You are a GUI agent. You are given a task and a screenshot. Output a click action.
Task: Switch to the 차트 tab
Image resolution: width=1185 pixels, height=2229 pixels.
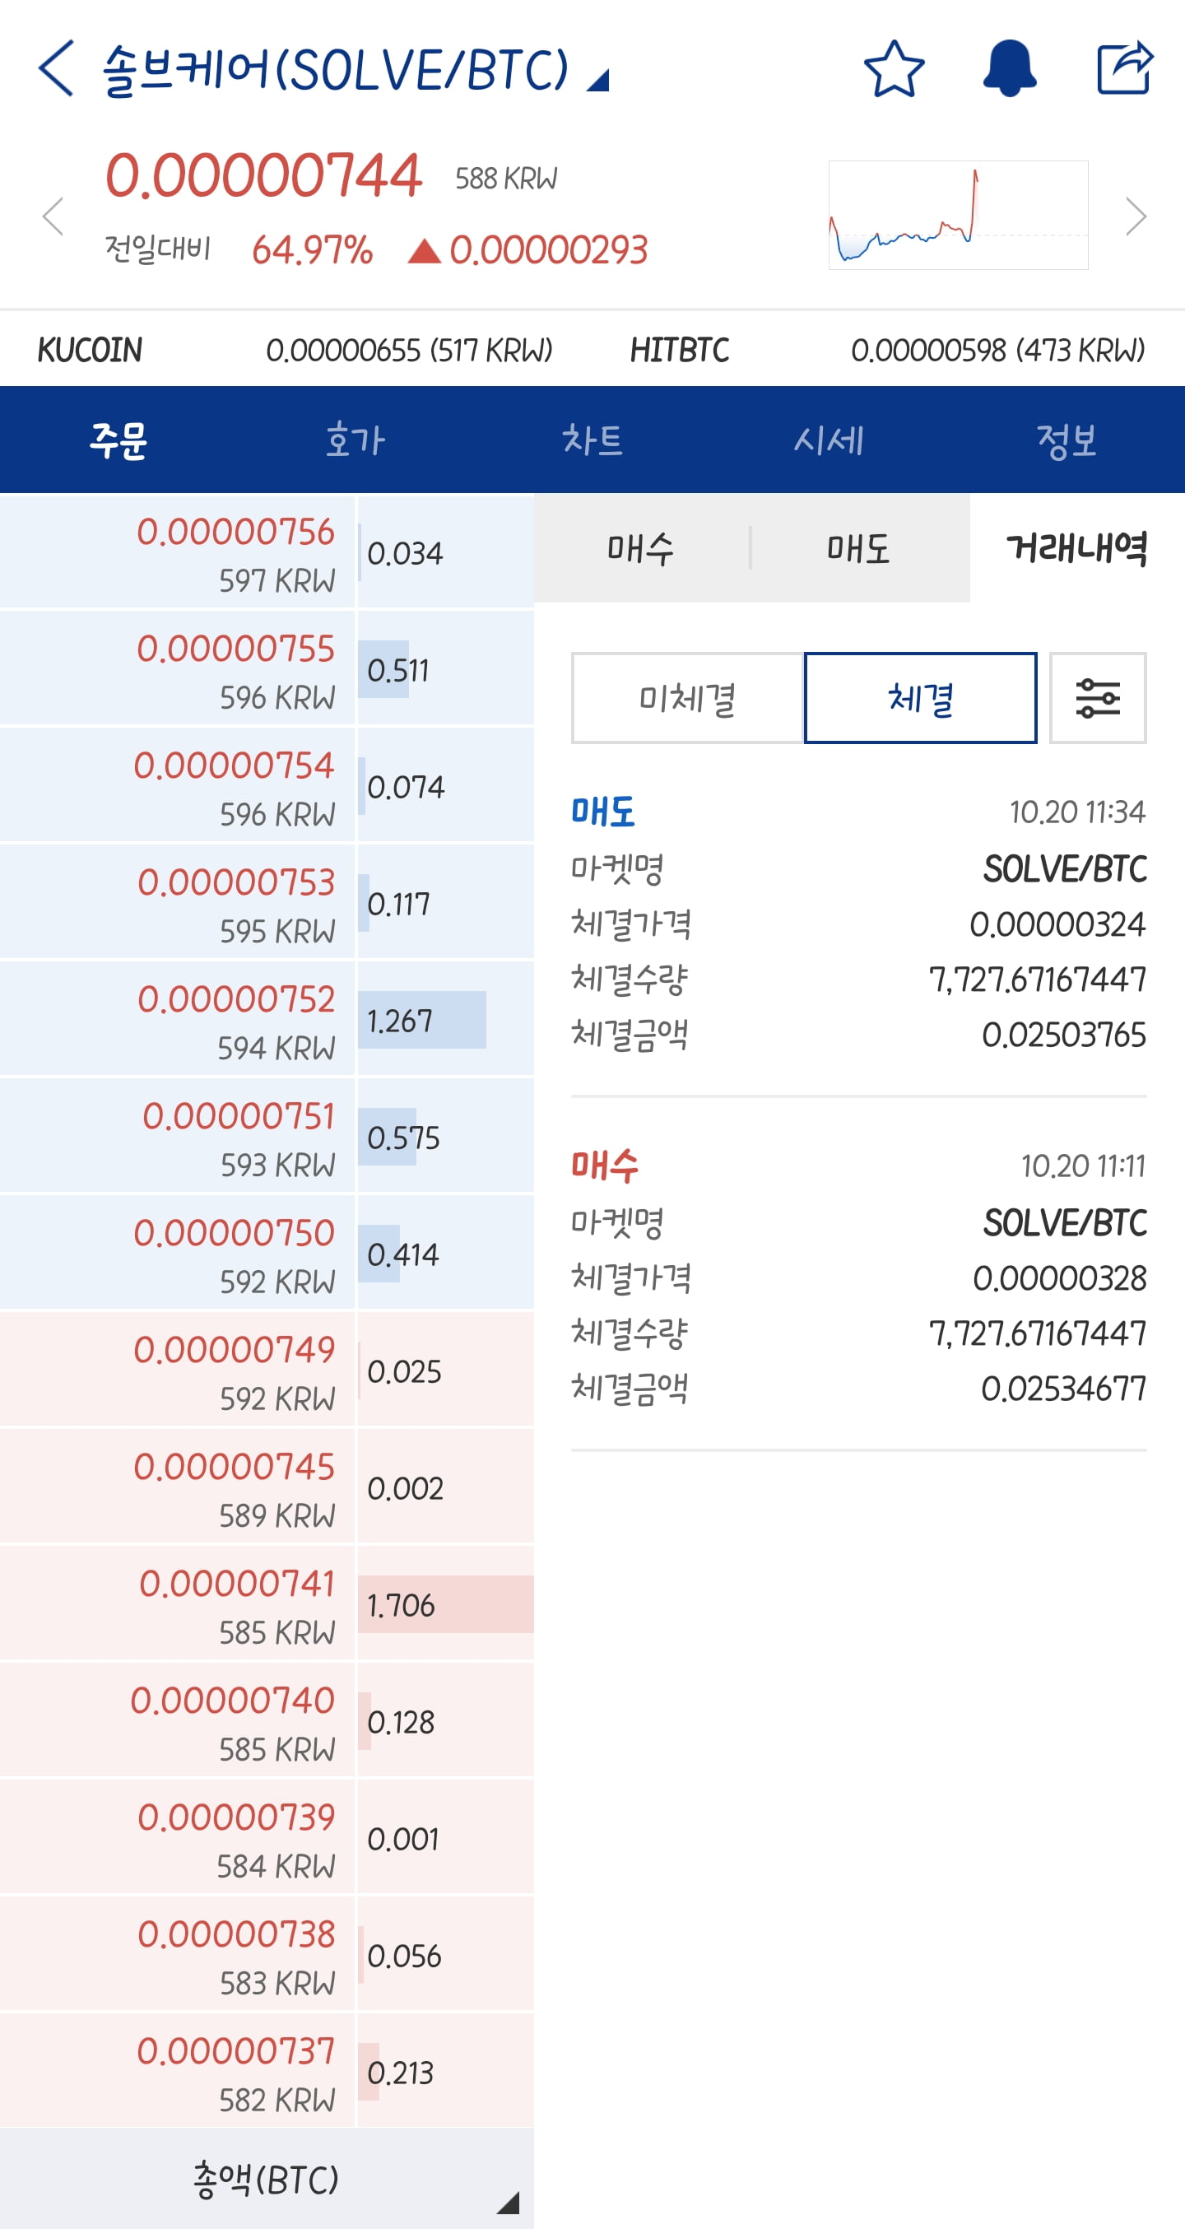click(592, 440)
